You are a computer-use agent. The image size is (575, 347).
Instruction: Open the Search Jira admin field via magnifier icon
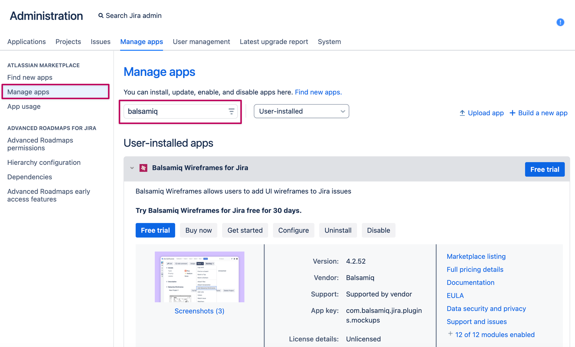point(101,15)
